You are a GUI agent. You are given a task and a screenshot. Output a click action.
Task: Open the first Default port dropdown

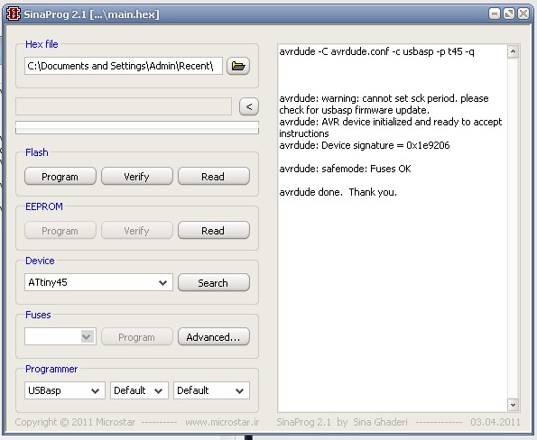pos(139,390)
